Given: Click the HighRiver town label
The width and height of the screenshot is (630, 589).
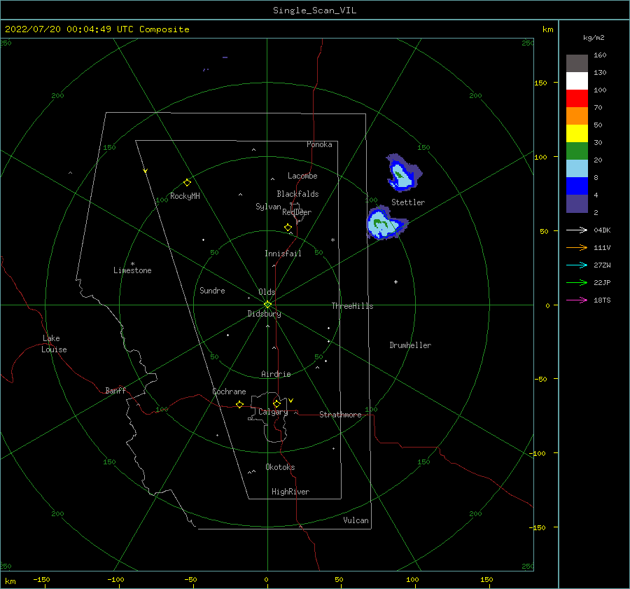Looking at the screenshot, I should pos(290,492).
